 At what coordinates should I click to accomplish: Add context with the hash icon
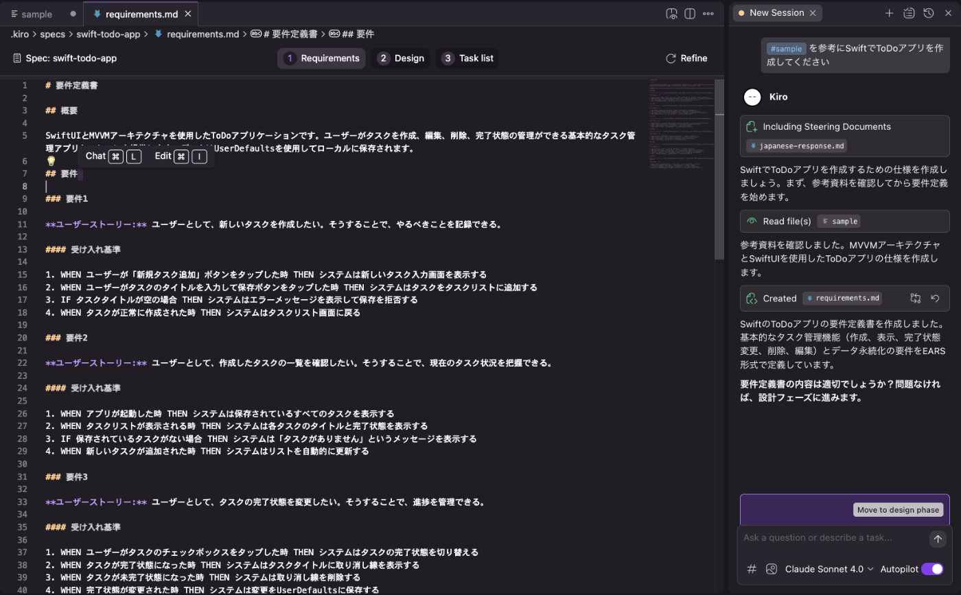[752, 569]
